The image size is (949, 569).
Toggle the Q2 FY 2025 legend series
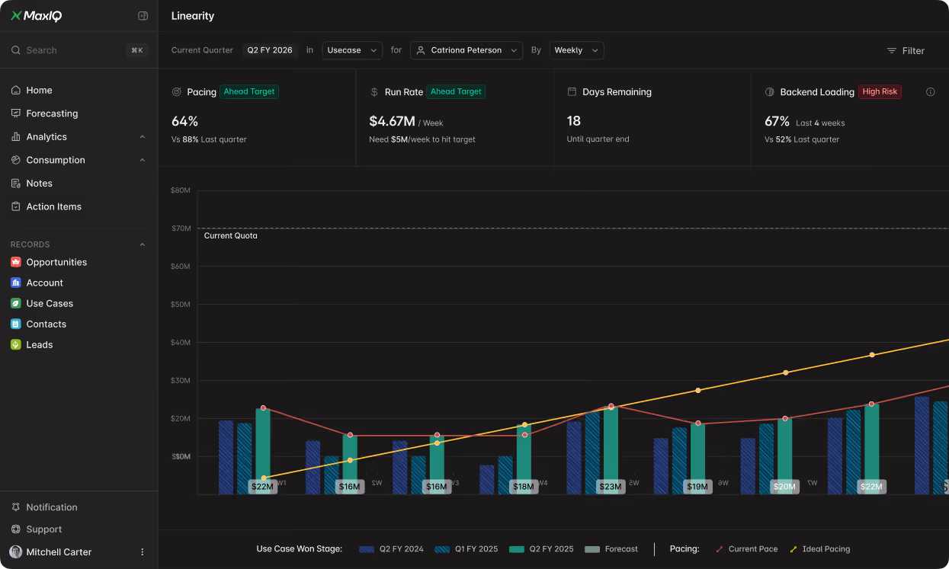coord(541,548)
